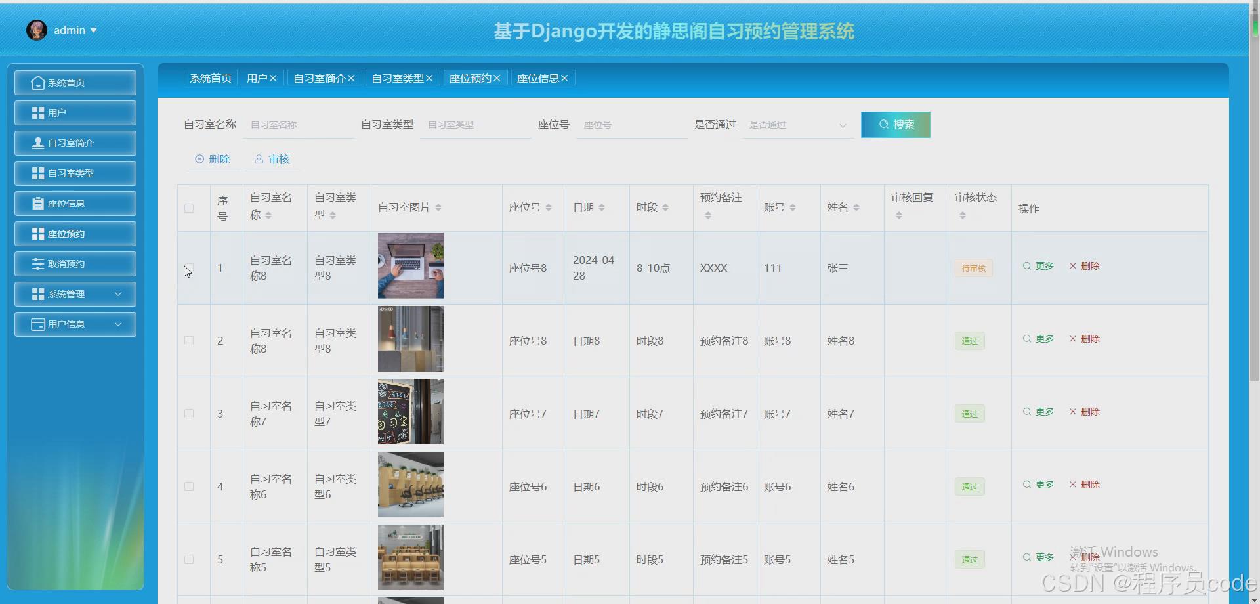Sort by 姓名 column arrows

tap(856, 207)
